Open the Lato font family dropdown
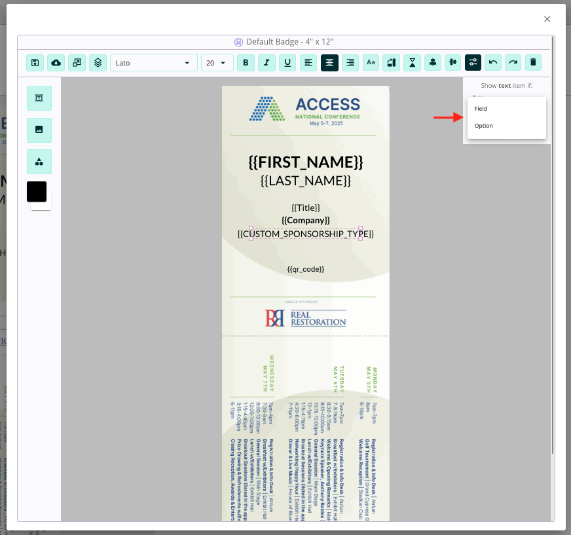The image size is (571, 535). tap(154, 63)
